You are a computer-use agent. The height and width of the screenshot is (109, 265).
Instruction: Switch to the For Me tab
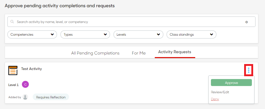139,53
